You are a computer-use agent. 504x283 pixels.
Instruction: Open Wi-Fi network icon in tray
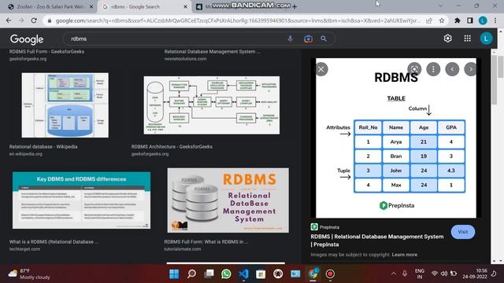point(435,274)
